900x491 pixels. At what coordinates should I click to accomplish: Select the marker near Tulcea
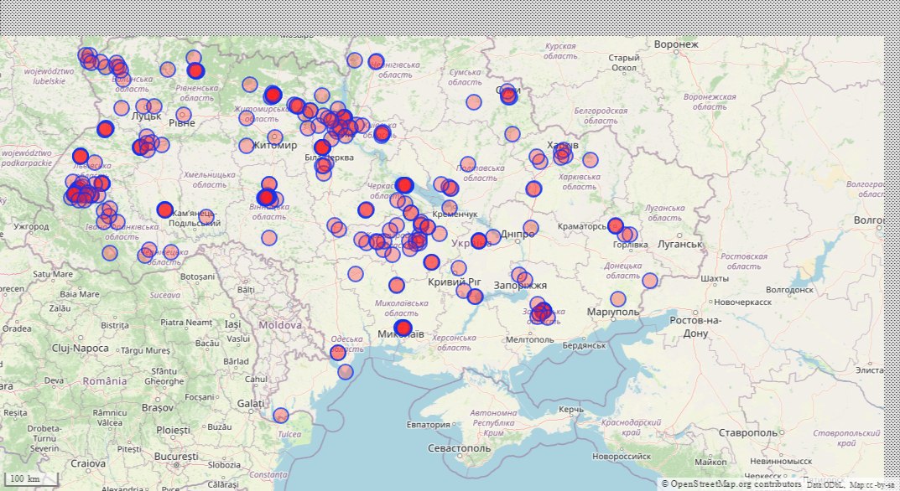(x=281, y=416)
